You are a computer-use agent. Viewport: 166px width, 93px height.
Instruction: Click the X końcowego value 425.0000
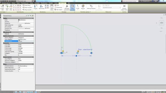26,48
